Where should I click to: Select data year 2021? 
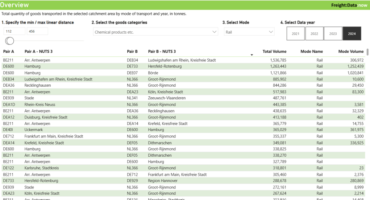(295, 34)
